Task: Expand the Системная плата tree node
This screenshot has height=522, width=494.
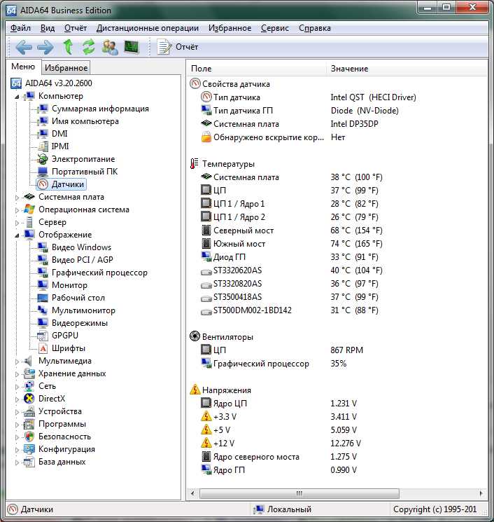Action: 18,198
